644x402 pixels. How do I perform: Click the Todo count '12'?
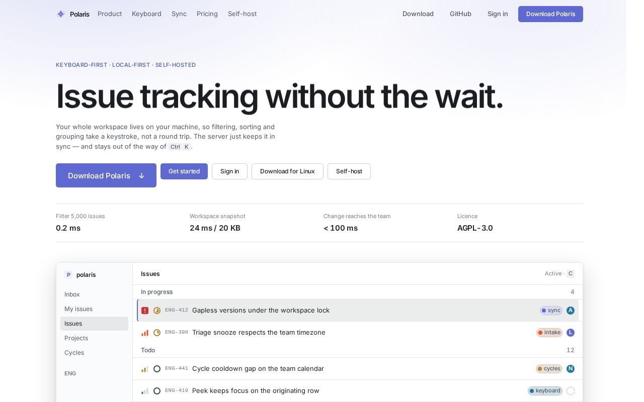coord(571,350)
